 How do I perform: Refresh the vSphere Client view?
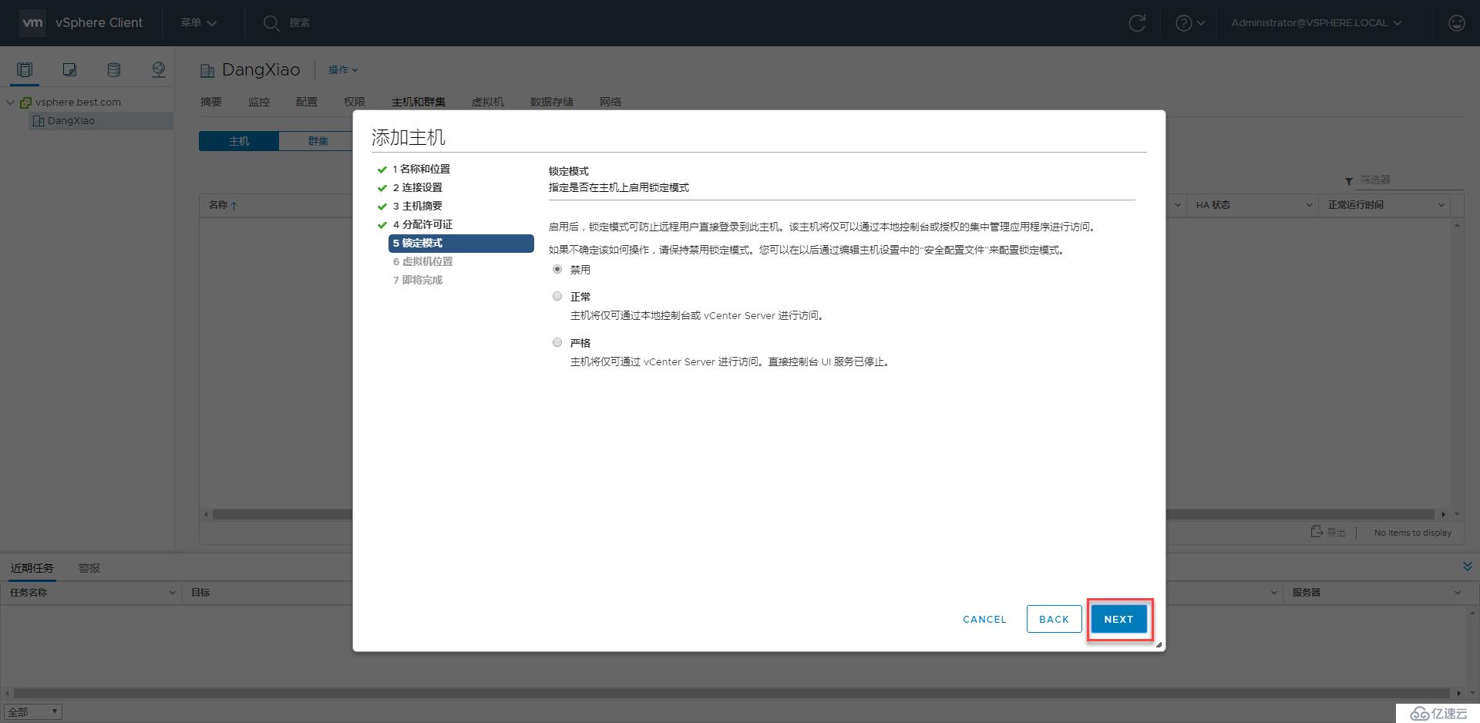tap(1137, 23)
